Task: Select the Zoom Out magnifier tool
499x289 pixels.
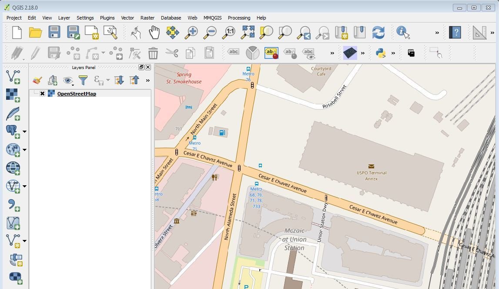Action: [210, 33]
